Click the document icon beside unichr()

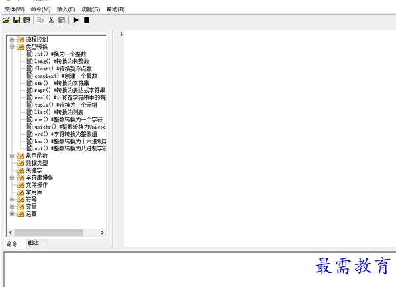point(30,127)
